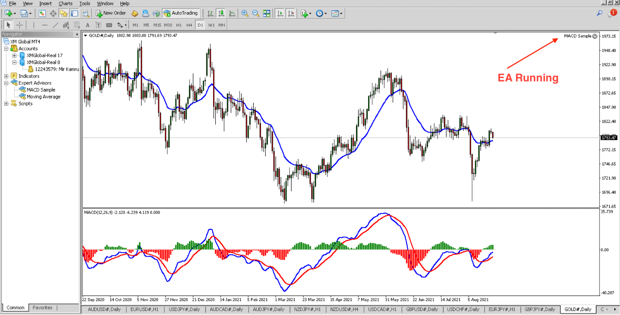
Task: Select the trendline drawing tool
Action: click(x=55, y=25)
